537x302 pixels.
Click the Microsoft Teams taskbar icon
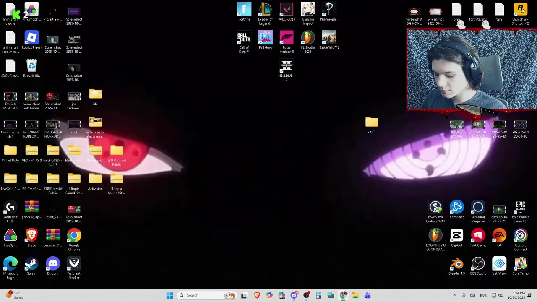tap(368, 295)
